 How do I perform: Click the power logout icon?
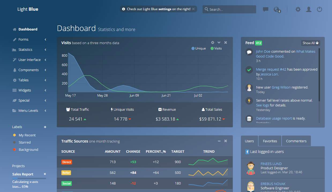319,9
